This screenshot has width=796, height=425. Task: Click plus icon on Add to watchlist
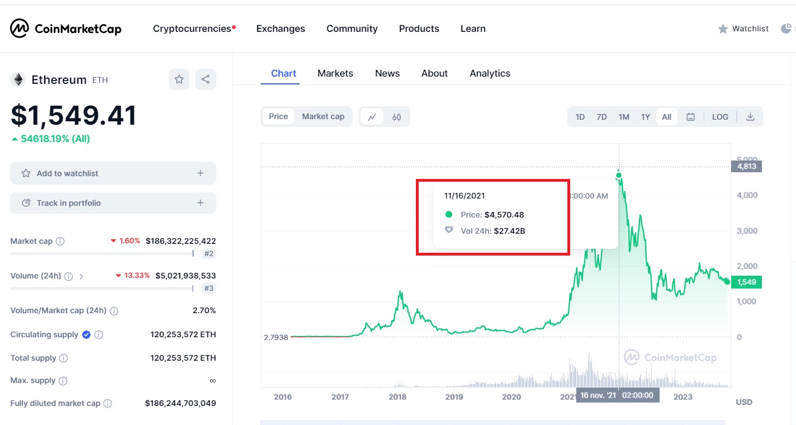pyautogui.click(x=201, y=173)
